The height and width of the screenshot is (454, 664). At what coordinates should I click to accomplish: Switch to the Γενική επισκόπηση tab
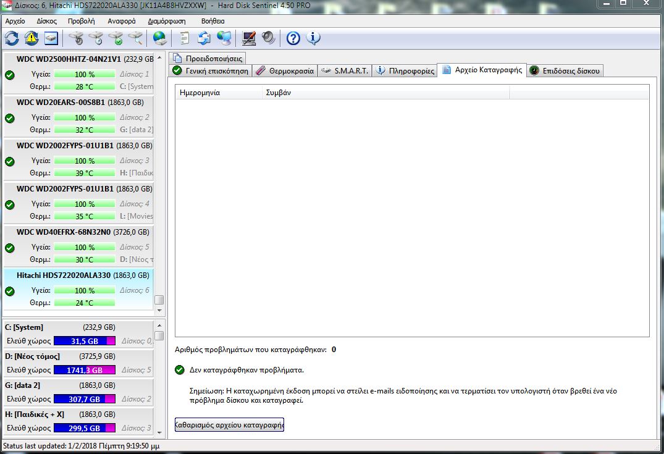(211, 71)
